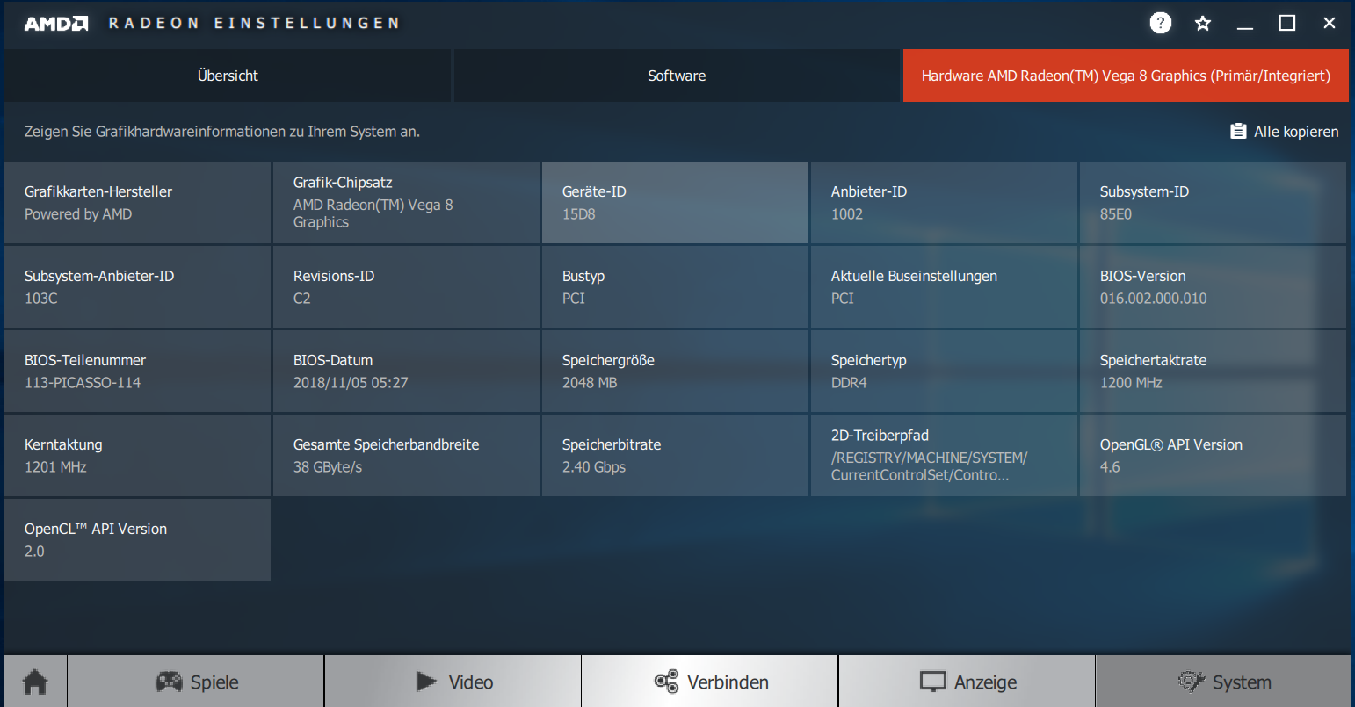Click the Speichergröße 2048 MB tile
The image size is (1355, 707).
tap(675, 371)
